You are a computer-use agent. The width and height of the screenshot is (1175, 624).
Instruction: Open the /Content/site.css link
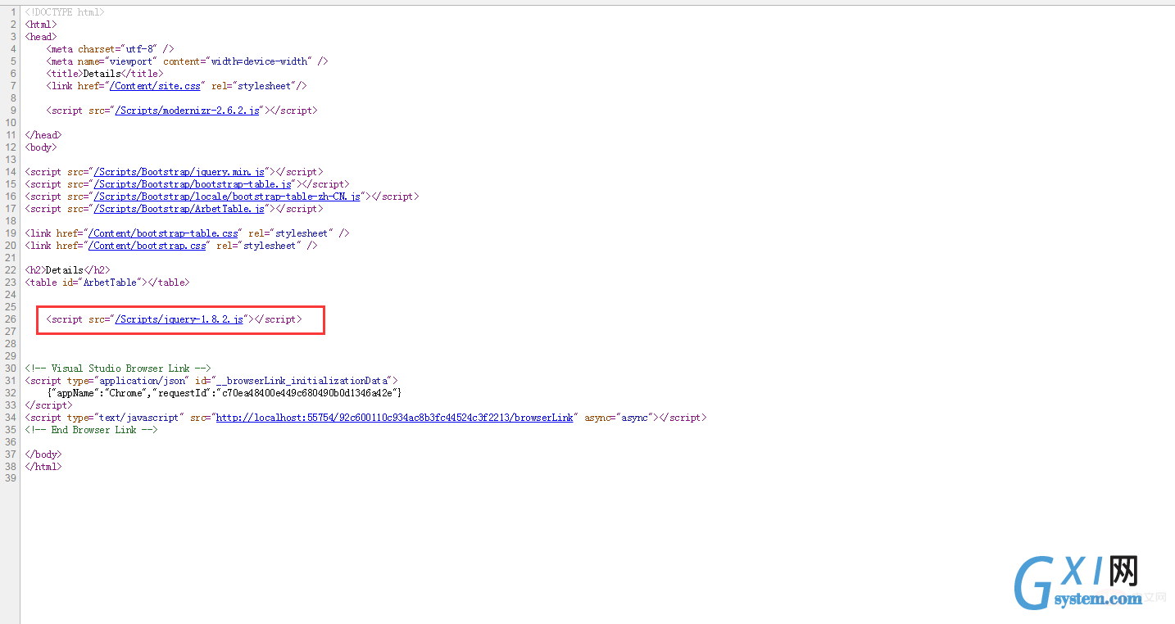(x=155, y=86)
